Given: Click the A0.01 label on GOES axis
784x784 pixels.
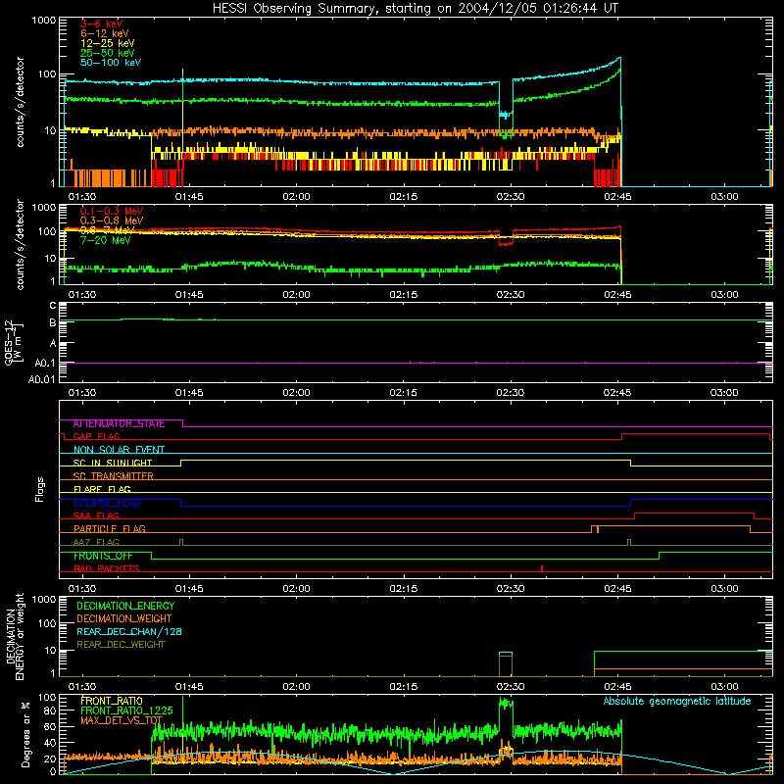Looking at the screenshot, I should (x=41, y=380).
